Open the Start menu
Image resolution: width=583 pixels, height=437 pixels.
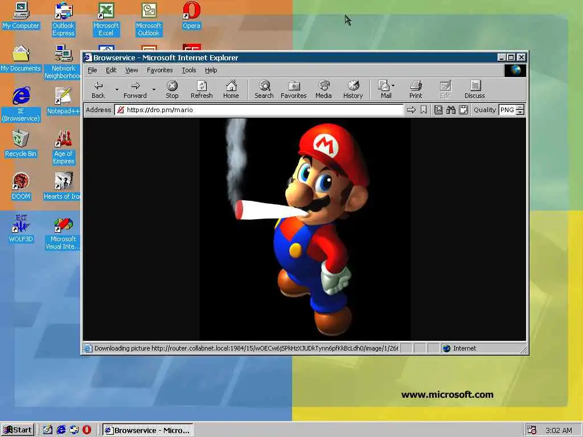coord(18,430)
